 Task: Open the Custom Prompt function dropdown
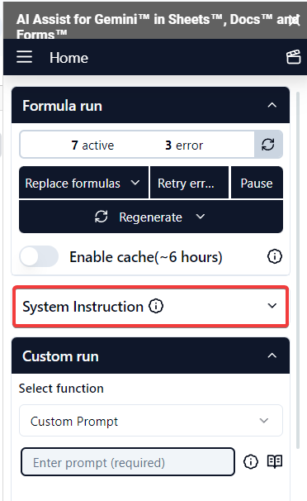(x=151, y=421)
